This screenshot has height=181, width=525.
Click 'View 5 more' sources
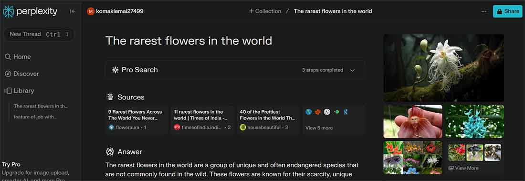pyautogui.click(x=319, y=128)
